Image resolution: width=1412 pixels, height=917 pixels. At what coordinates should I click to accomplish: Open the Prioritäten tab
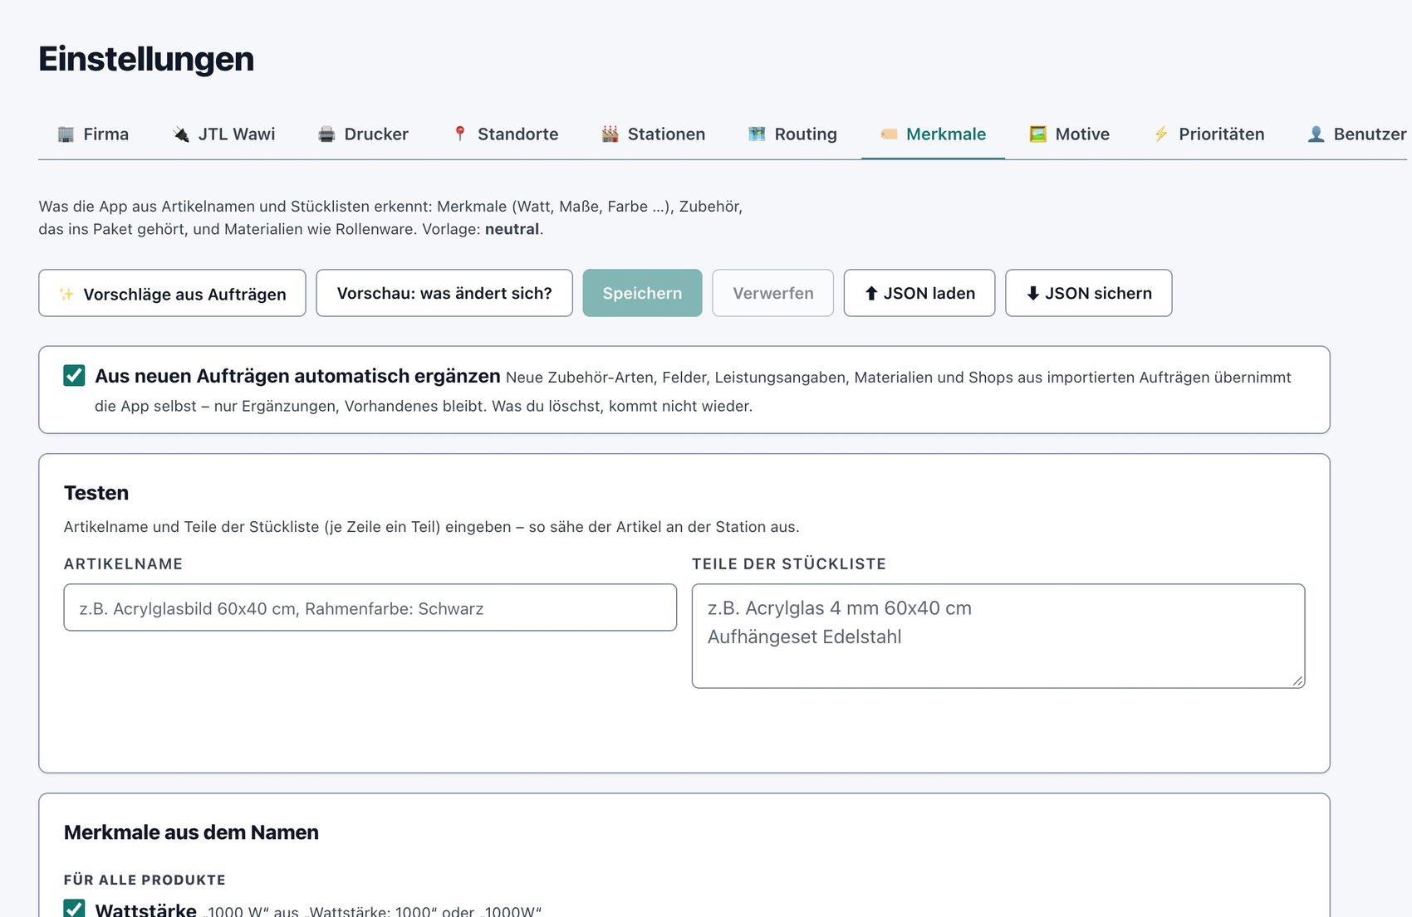[x=1209, y=134]
